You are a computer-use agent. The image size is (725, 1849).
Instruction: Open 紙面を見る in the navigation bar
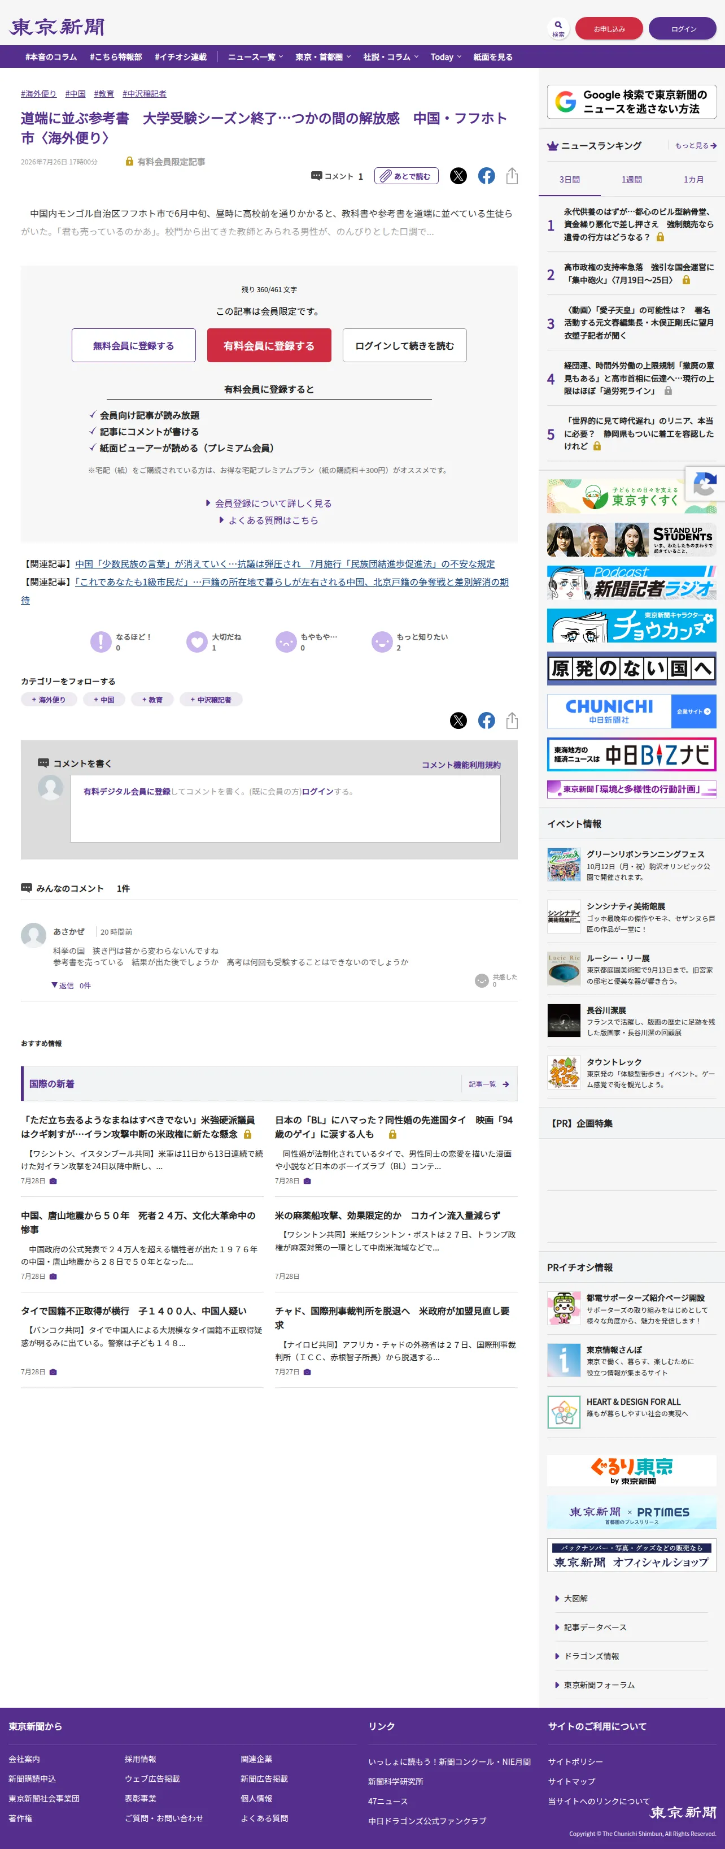coord(493,57)
